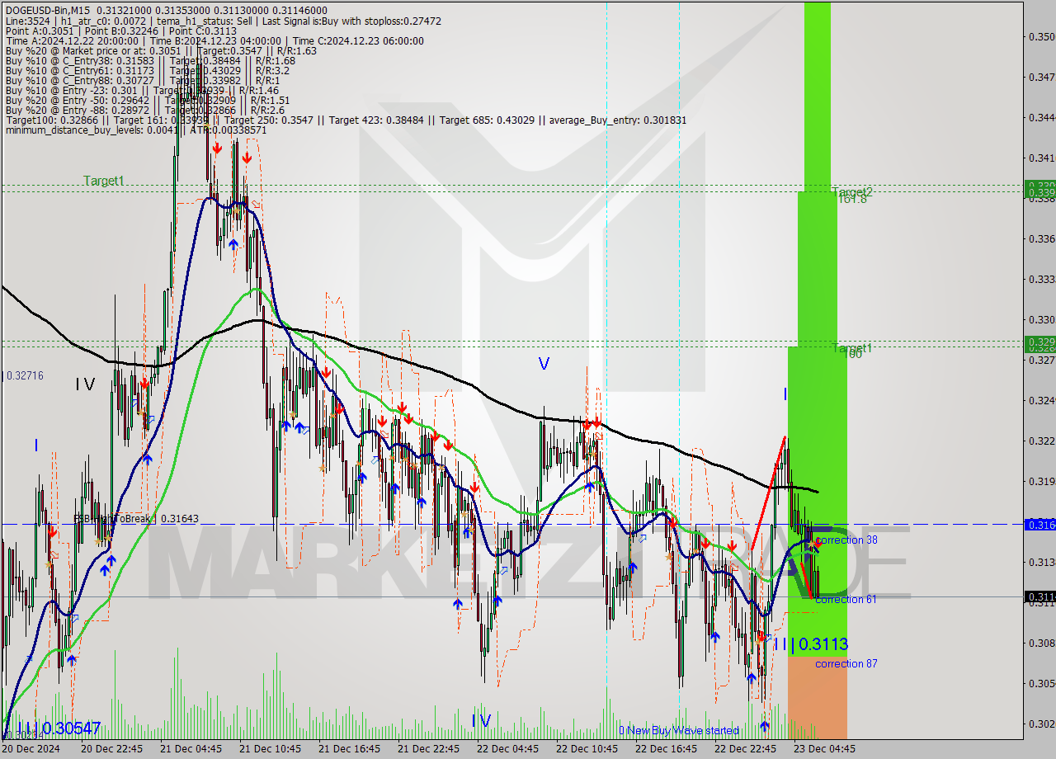The width and height of the screenshot is (1056, 759).
Task: Click the 0.336 price axis label
Action: coord(1040,239)
